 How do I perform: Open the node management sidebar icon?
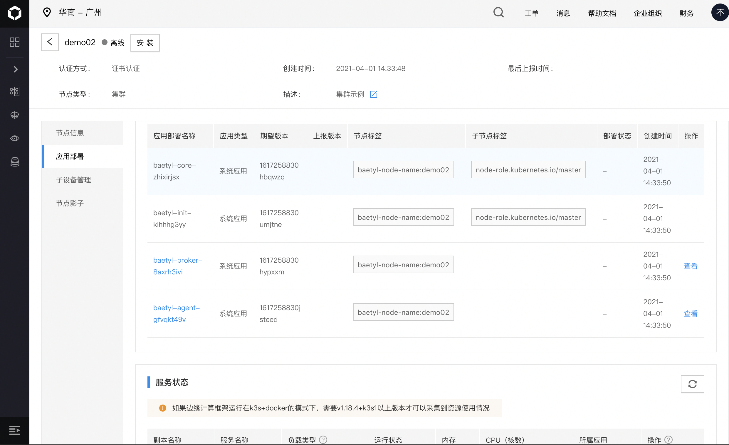[x=14, y=91]
